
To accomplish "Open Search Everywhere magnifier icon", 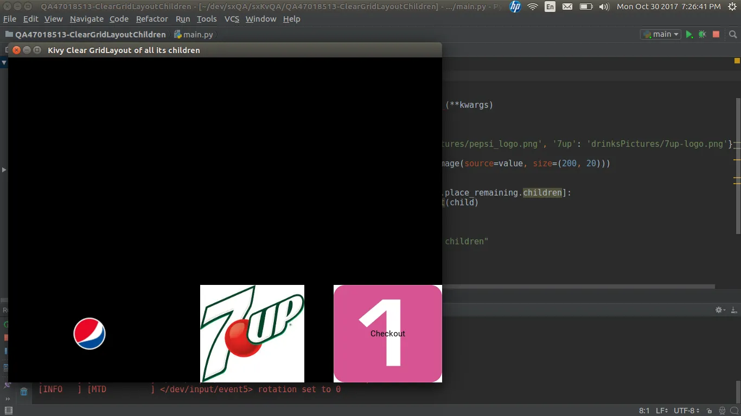I will [733, 34].
